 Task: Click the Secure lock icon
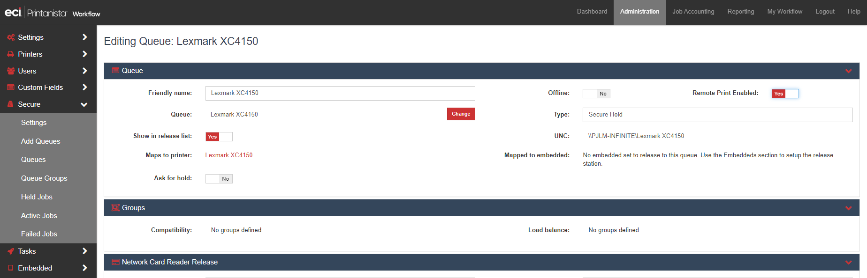pyautogui.click(x=11, y=104)
